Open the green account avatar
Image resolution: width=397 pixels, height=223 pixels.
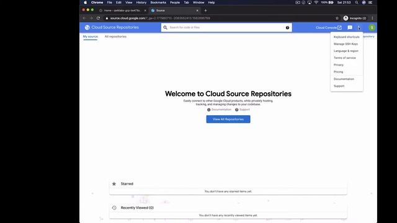[372, 27]
